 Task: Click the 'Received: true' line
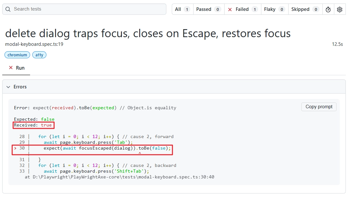[x=33, y=125]
